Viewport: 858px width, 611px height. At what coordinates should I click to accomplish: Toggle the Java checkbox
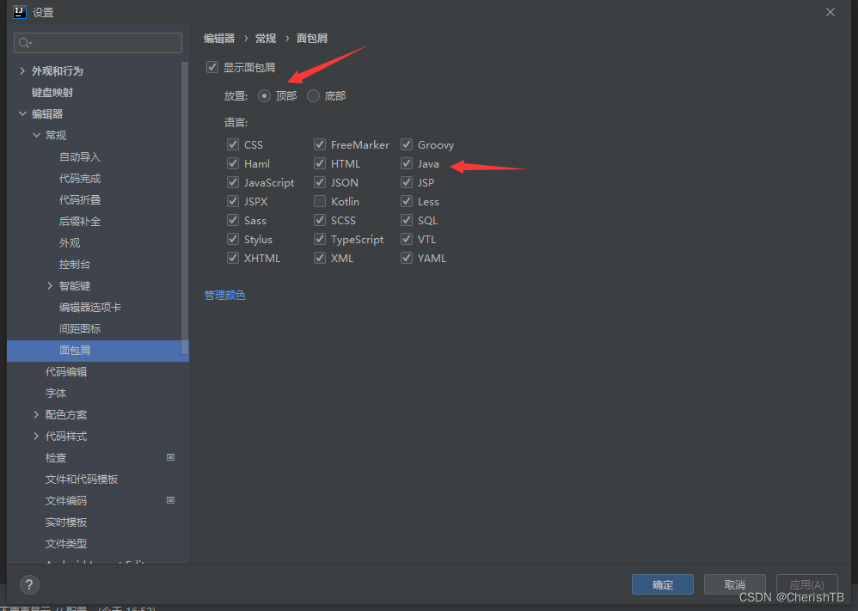[x=407, y=163]
